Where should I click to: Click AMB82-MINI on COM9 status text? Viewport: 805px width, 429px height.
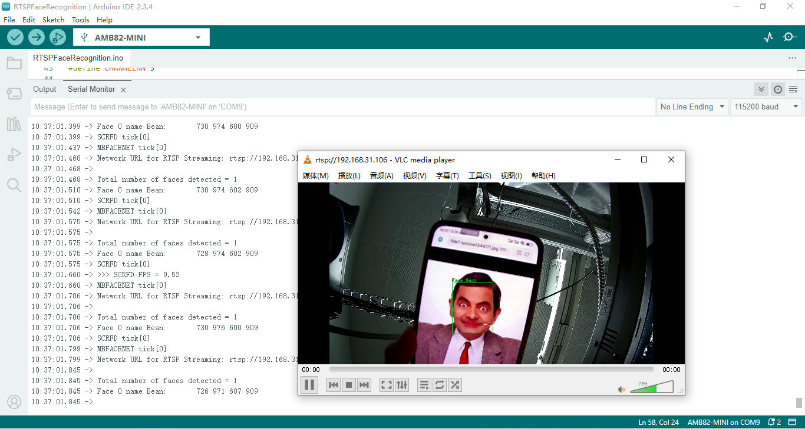coord(724,422)
